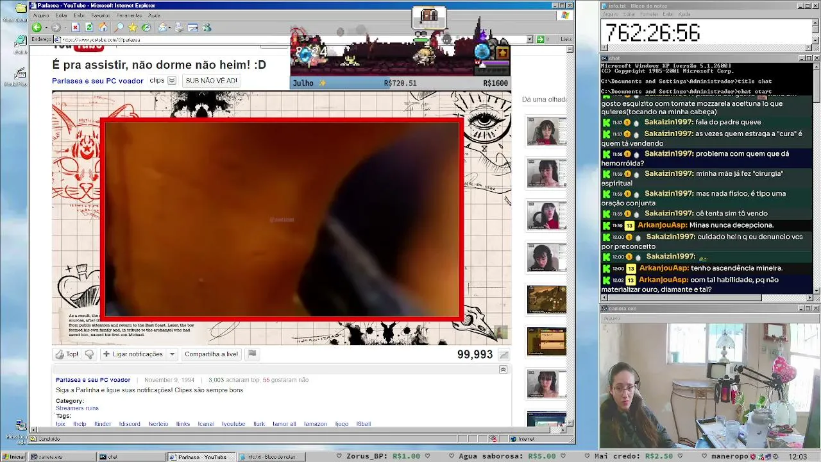This screenshot has height=462, width=821.
Task: Open the Back button history dropdown arrow
Action: coord(46,28)
